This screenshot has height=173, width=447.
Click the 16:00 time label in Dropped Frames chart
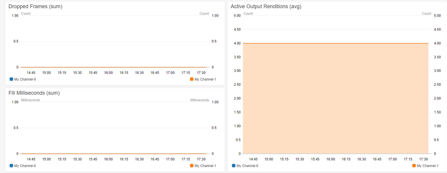pyautogui.click(x=108, y=73)
